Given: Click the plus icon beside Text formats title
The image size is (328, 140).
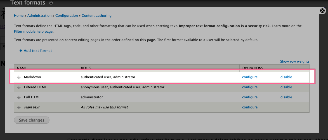Looking at the screenshot, I should 51,3.
